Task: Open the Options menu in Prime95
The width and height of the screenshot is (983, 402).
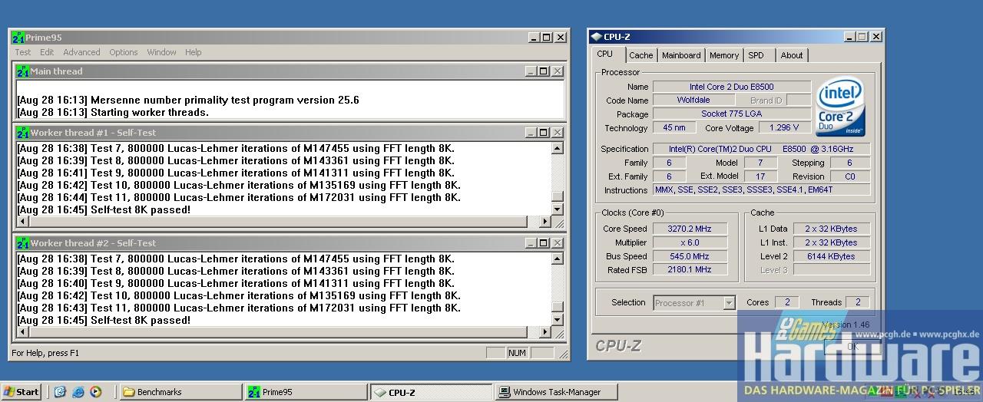Action: (x=123, y=52)
